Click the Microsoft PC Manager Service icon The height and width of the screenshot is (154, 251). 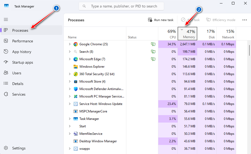[x=76, y=96]
